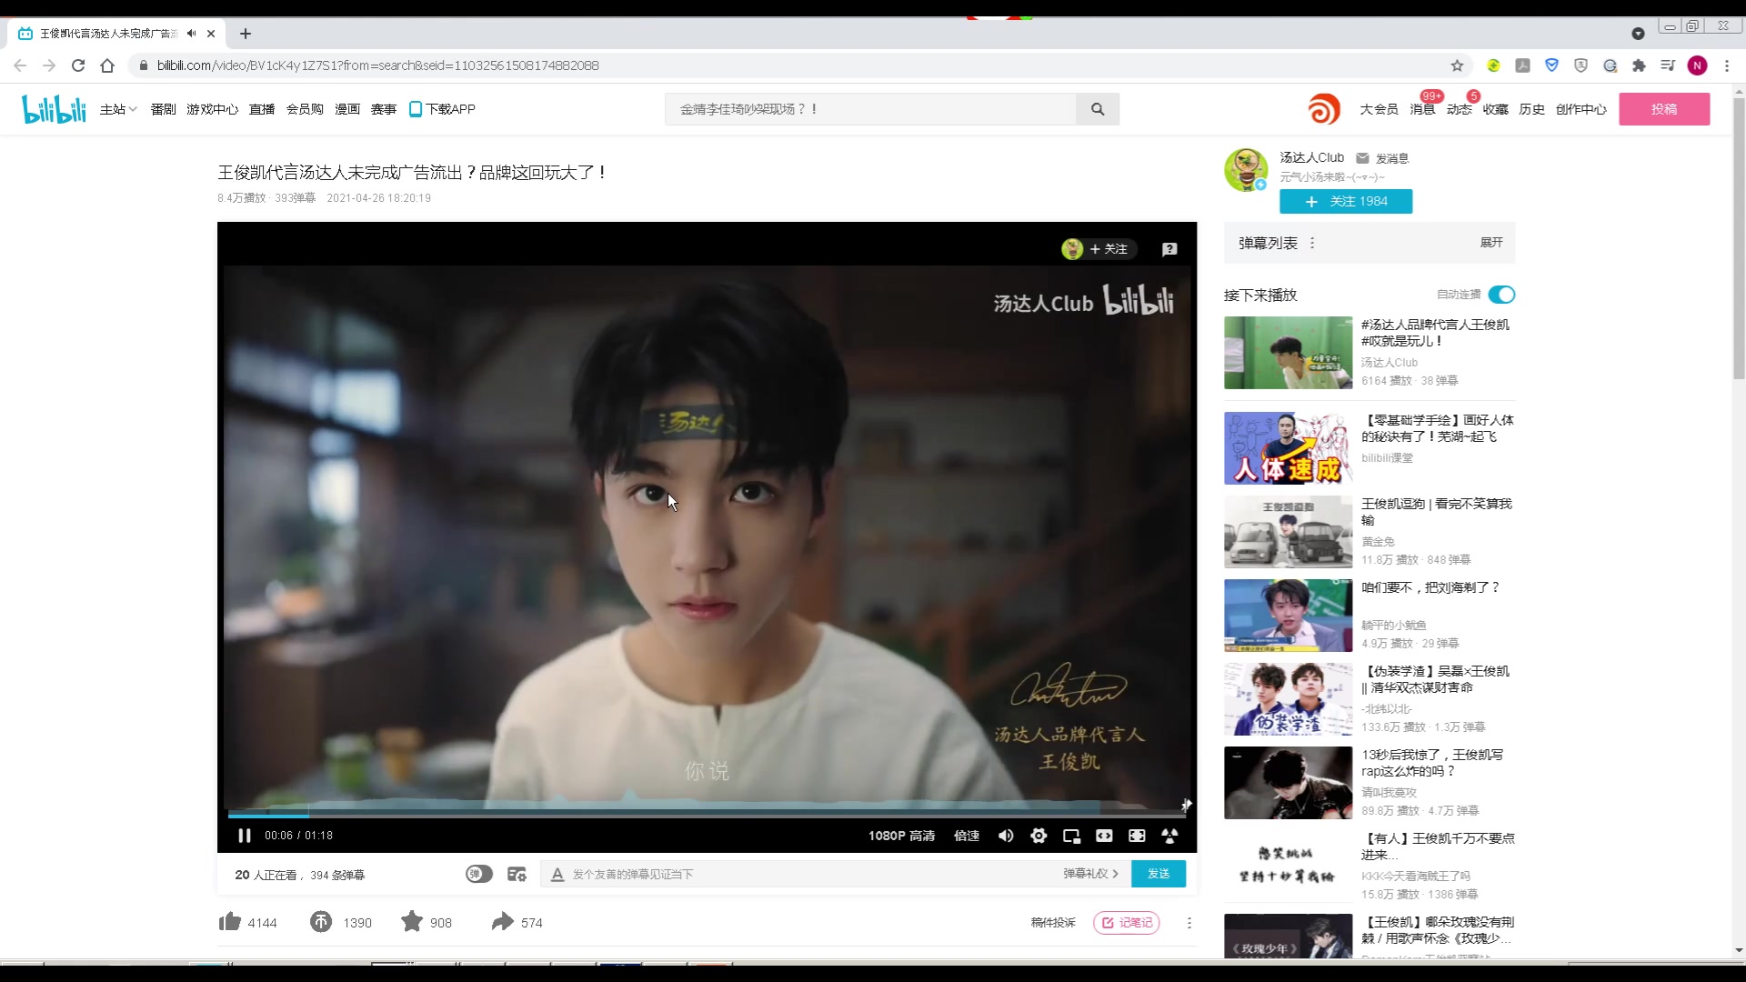Select the 番剧 menu tab

[x=163, y=109]
